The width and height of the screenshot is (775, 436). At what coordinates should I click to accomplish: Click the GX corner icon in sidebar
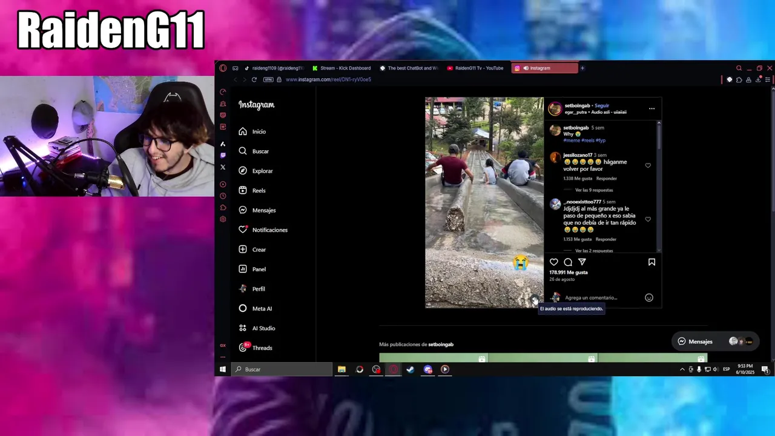coord(223,345)
